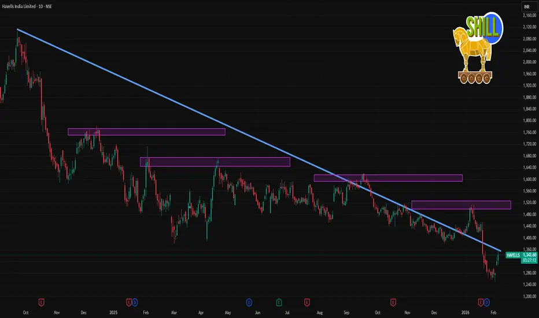Click the 1,800.00 price axis label

(529, 120)
